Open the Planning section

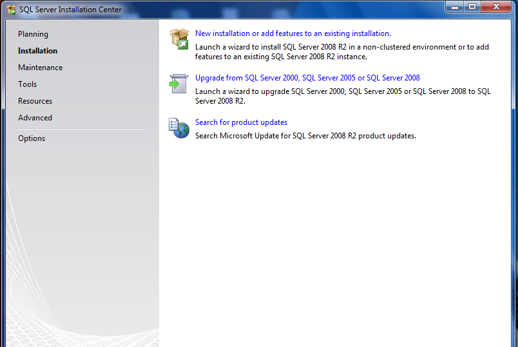33,34
